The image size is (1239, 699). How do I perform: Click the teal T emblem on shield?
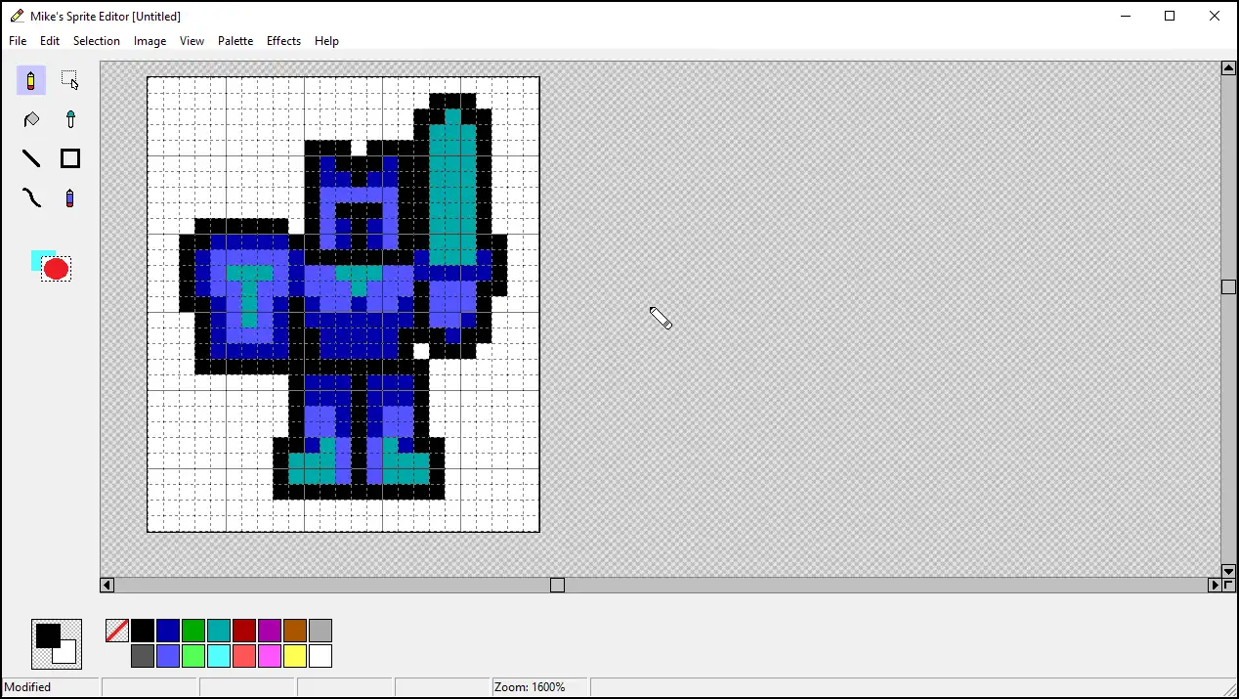(x=249, y=296)
